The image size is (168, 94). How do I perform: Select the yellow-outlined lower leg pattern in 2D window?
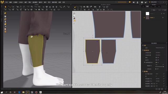point(93,51)
